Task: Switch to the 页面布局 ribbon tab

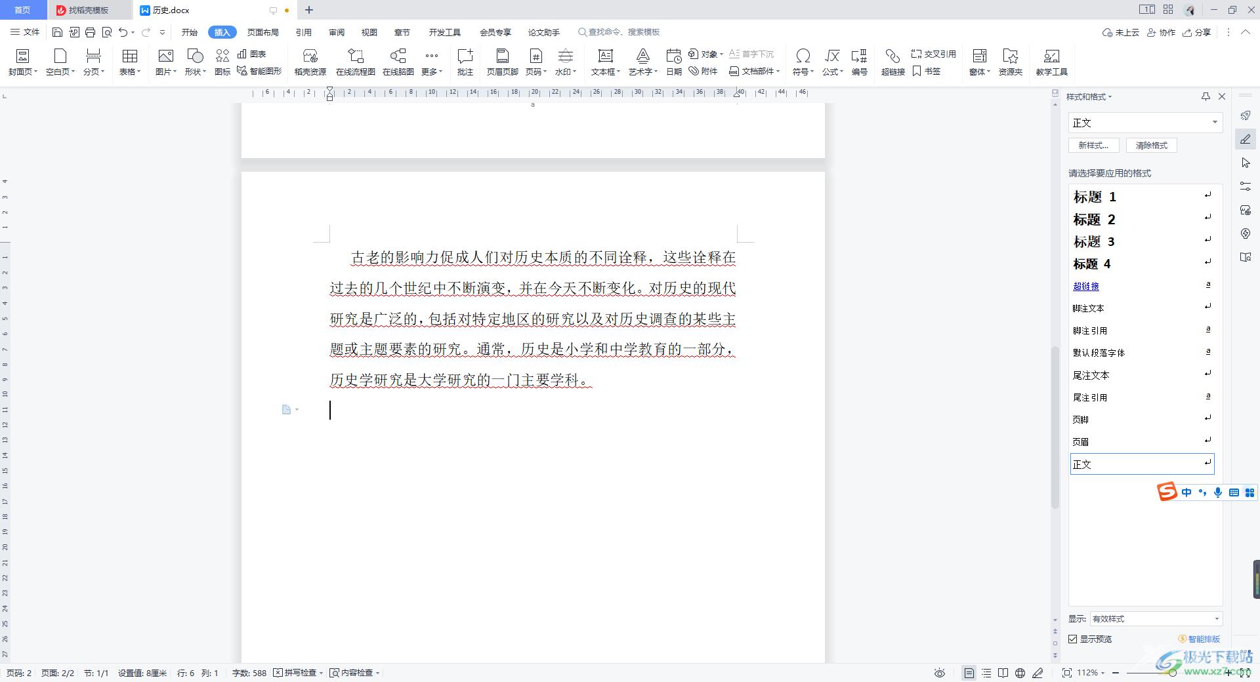Action: coord(262,32)
